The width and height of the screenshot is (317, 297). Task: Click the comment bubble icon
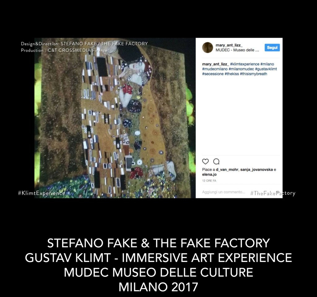click(216, 161)
